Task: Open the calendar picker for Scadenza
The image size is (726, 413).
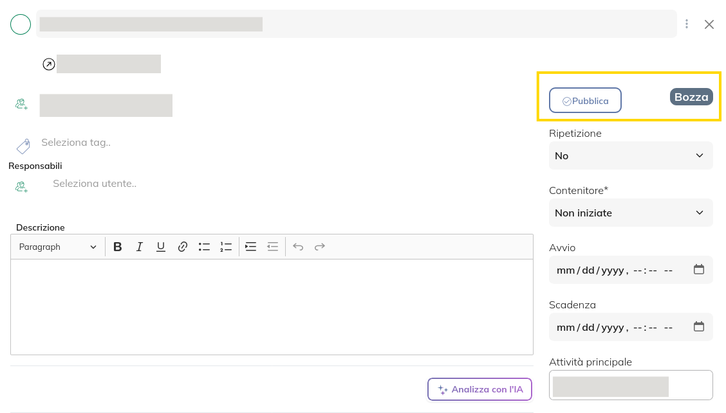Action: (698, 327)
